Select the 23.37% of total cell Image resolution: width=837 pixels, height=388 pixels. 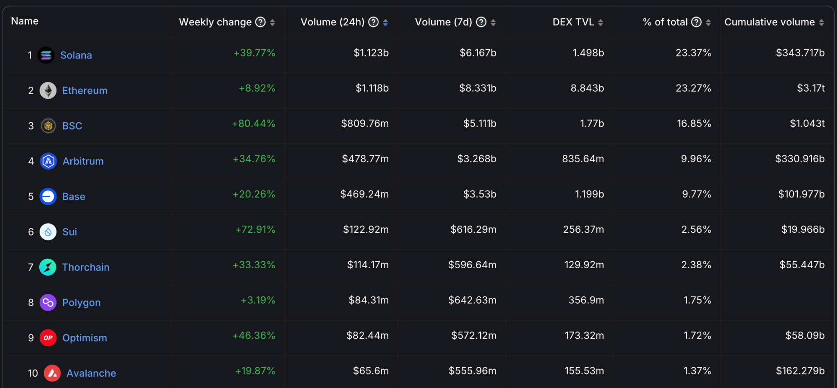[693, 53]
